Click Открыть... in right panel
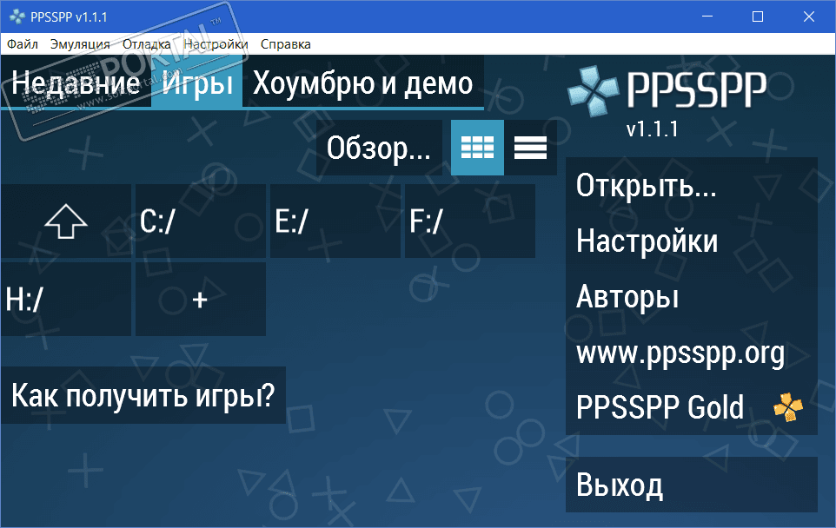The height and width of the screenshot is (528, 836). click(692, 186)
